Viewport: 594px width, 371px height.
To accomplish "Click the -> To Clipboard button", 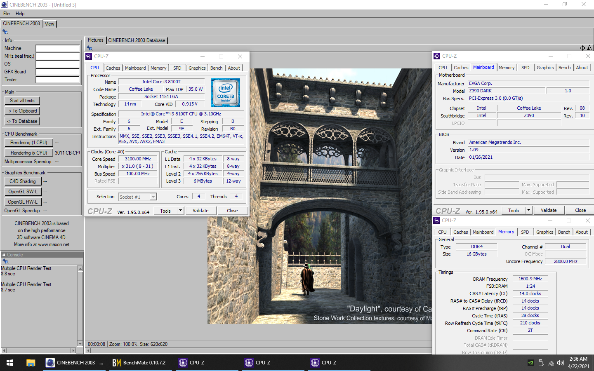I will tap(22, 111).
